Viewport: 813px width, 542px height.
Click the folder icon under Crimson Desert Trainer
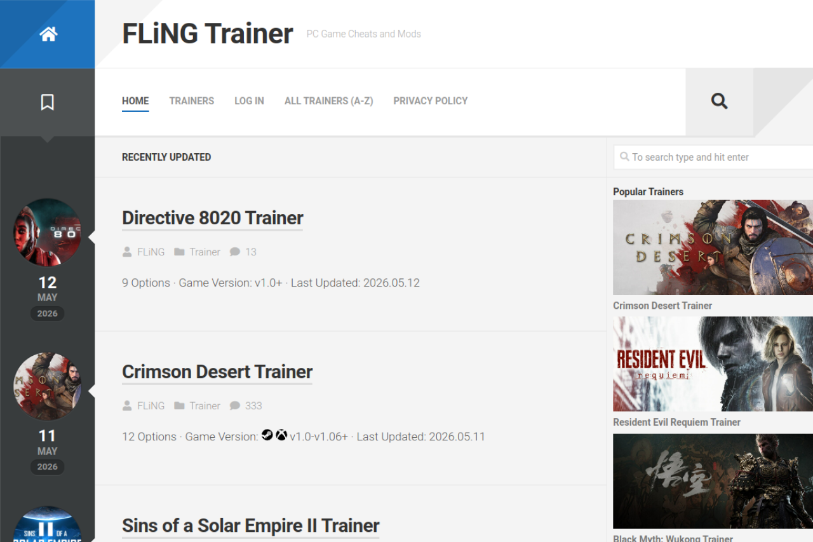click(179, 405)
